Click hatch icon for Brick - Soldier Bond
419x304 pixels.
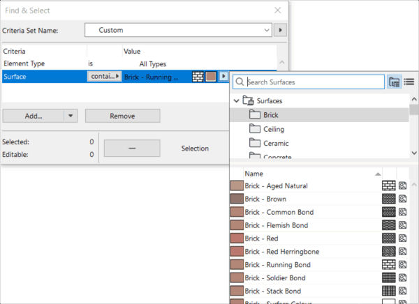coord(388,278)
